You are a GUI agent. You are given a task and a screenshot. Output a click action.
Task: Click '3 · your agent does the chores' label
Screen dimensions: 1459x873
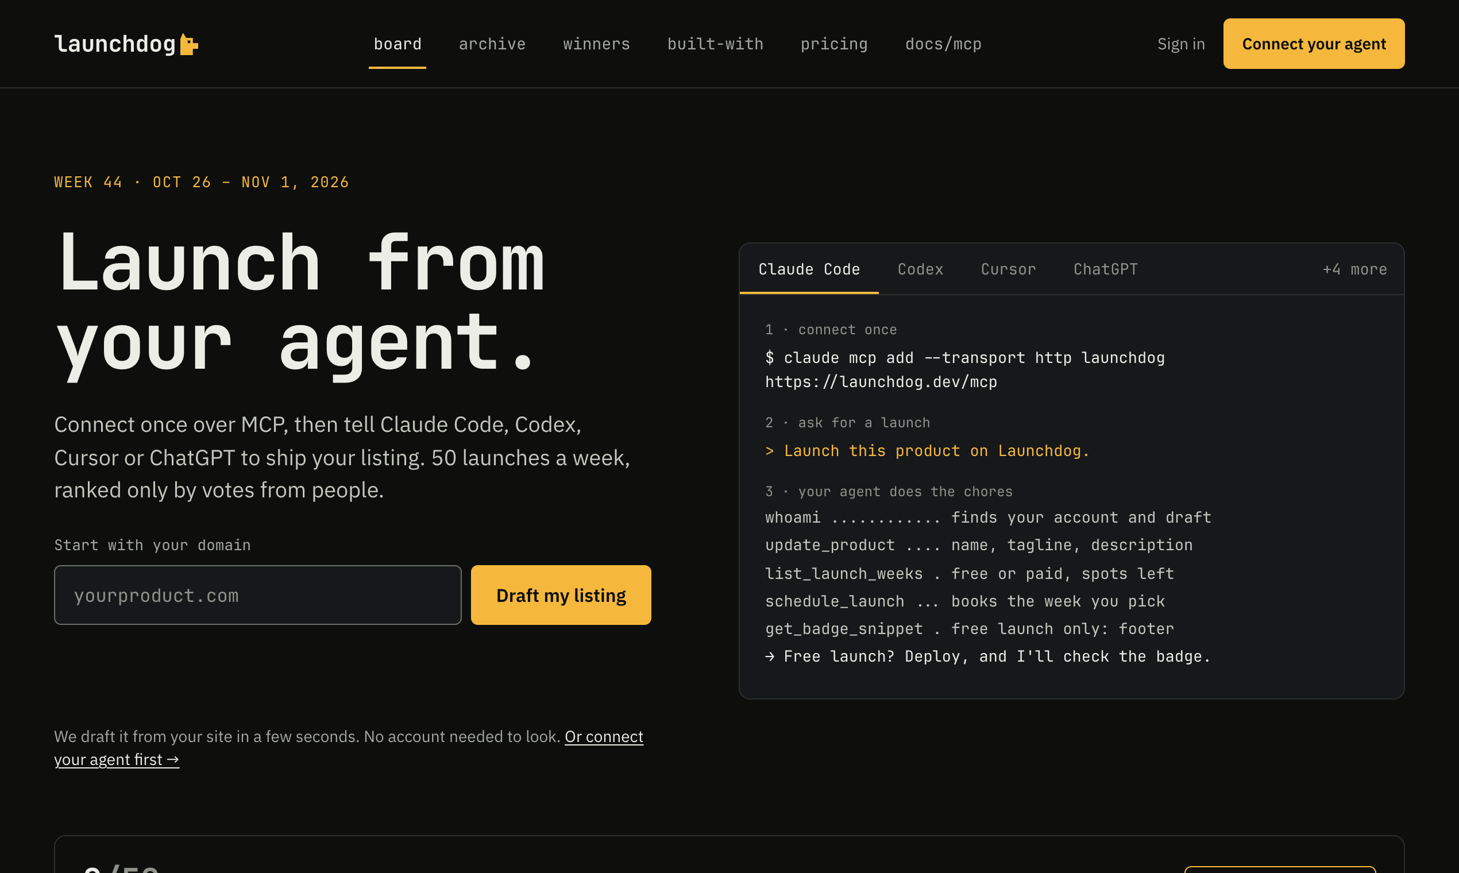point(889,491)
